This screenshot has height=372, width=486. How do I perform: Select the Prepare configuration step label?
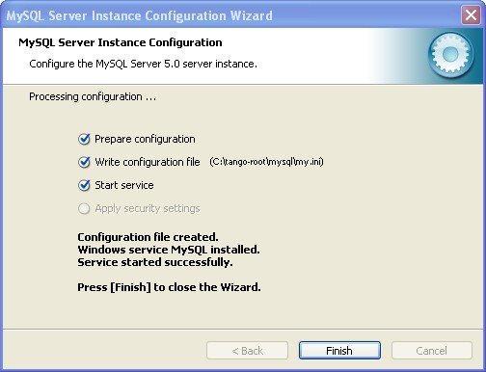pyautogui.click(x=145, y=139)
